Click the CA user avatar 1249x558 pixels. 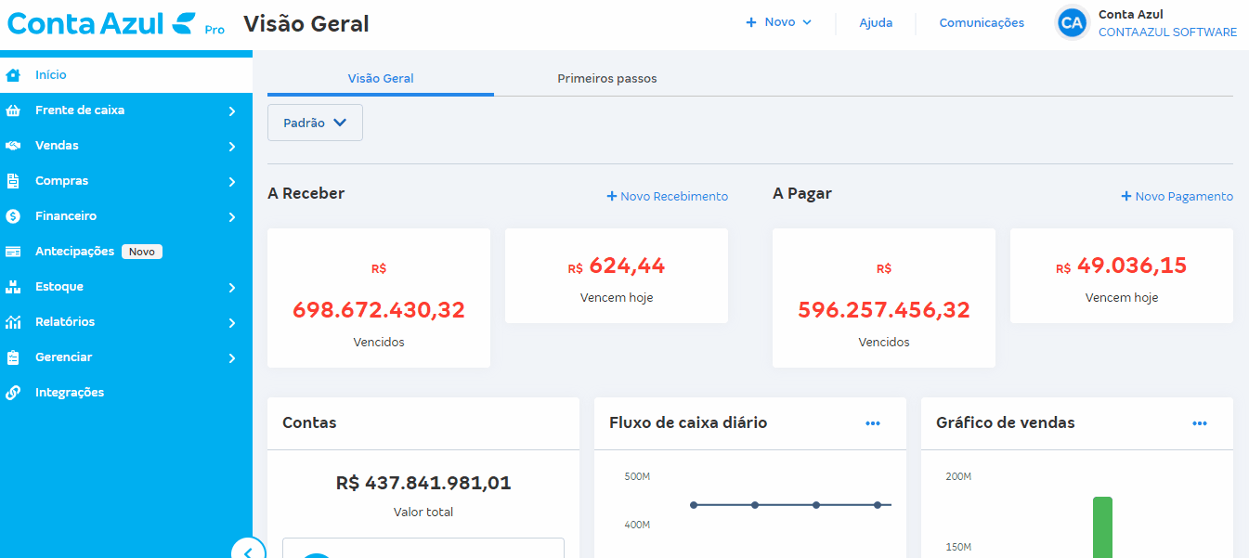1073,23
